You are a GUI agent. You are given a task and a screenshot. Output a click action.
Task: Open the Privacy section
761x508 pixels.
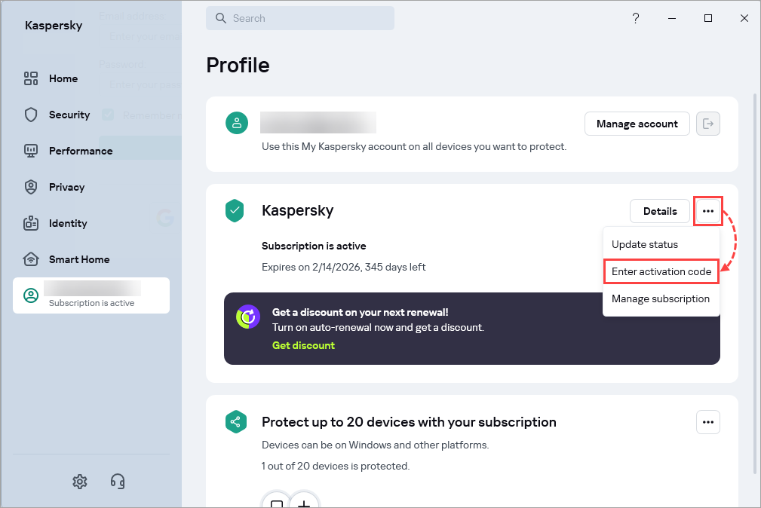pyautogui.click(x=66, y=187)
